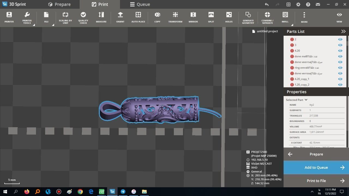Toggle visibility of part 2
Image resolution: width=349 pixels, height=196 pixels.
tap(340, 39)
